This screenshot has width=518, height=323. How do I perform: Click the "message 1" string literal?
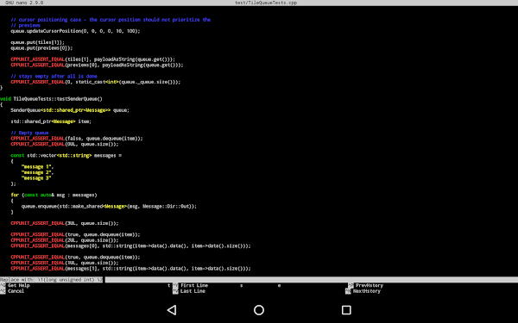point(36,167)
